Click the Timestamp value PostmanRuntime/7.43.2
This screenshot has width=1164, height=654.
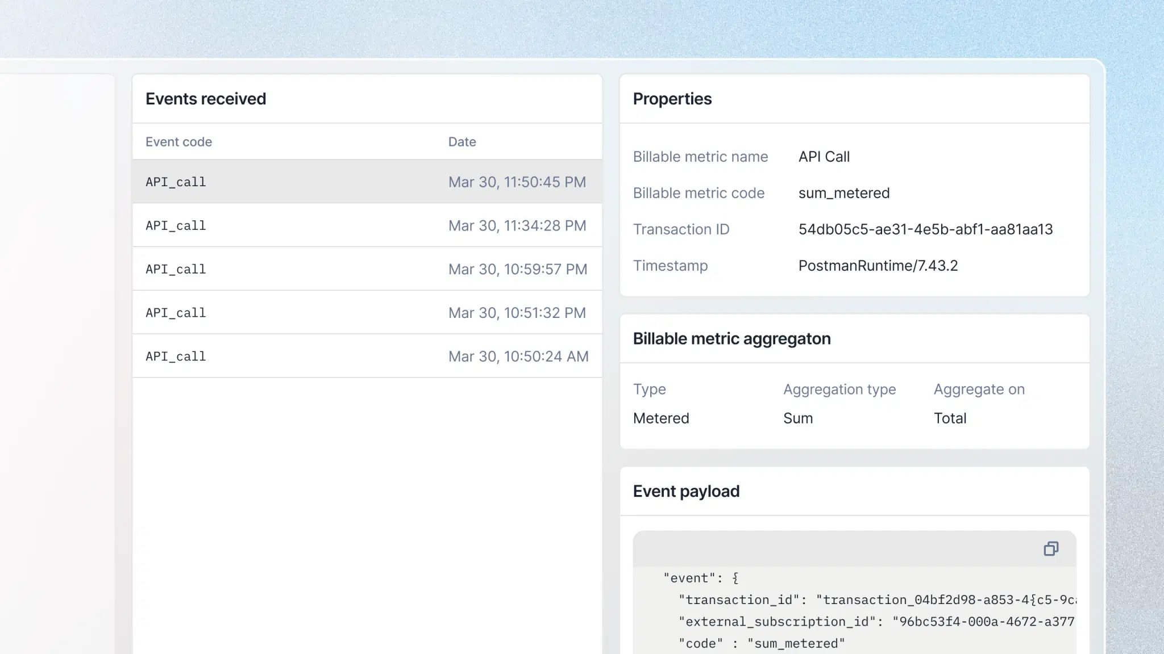[878, 265]
